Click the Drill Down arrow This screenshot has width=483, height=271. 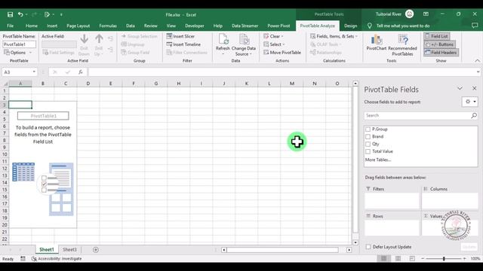coord(84,44)
